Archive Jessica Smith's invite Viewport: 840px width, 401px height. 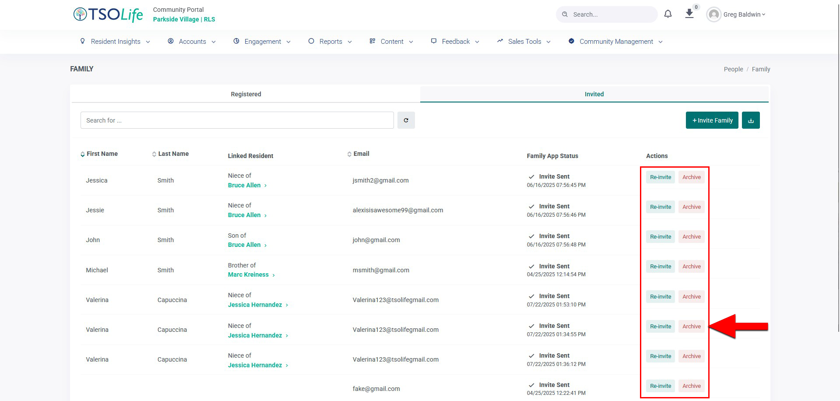(x=692, y=177)
